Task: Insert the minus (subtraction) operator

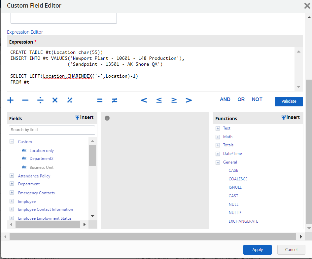Action: pyautogui.click(x=25, y=100)
